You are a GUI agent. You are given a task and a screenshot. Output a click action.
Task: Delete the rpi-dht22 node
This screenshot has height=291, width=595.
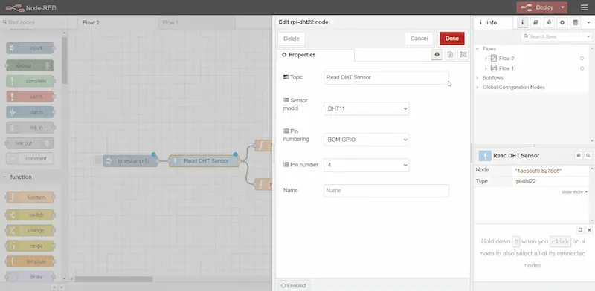coord(292,39)
